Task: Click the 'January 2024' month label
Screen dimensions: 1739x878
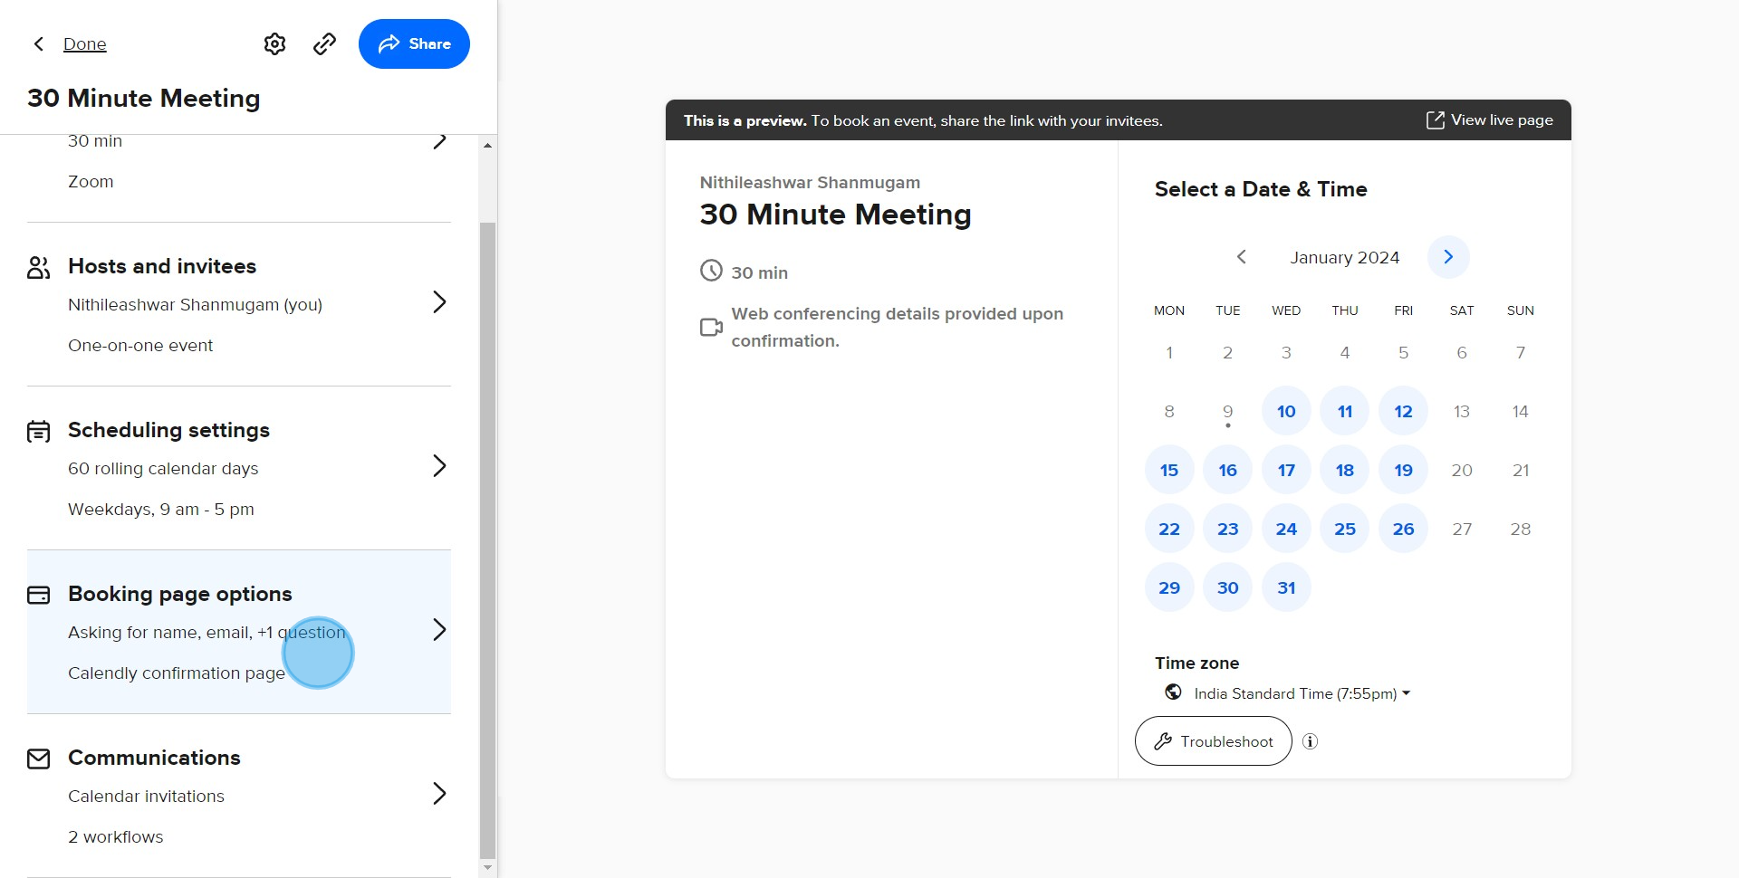Action: 1345,257
